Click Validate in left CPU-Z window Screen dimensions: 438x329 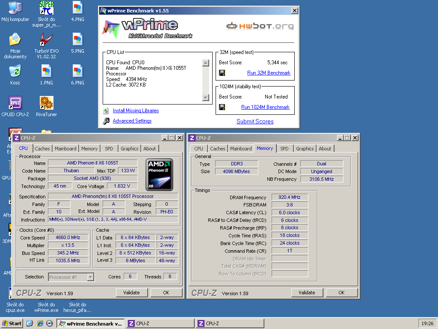coord(132,293)
